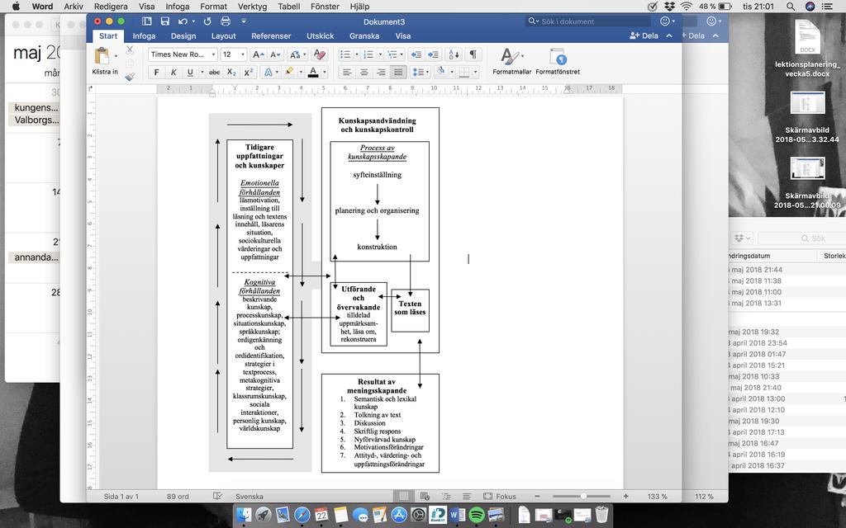Switch to outline view icon in status bar

coord(445,496)
